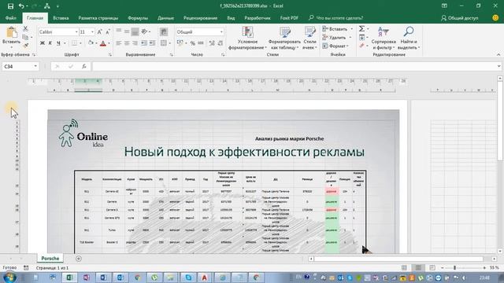504x283 pixels.
Task: Apply fill color with the paint bucket icon
Action: pyautogui.click(x=91, y=43)
